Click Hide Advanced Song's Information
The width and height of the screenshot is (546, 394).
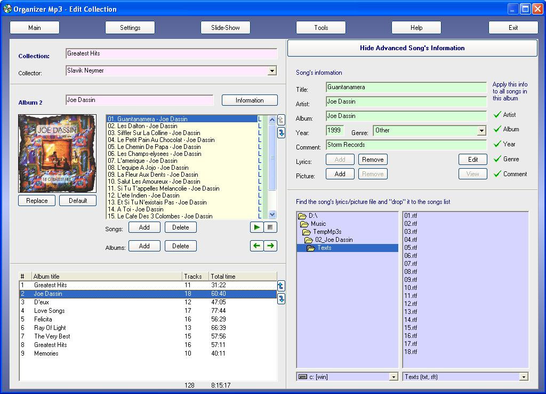(x=412, y=48)
